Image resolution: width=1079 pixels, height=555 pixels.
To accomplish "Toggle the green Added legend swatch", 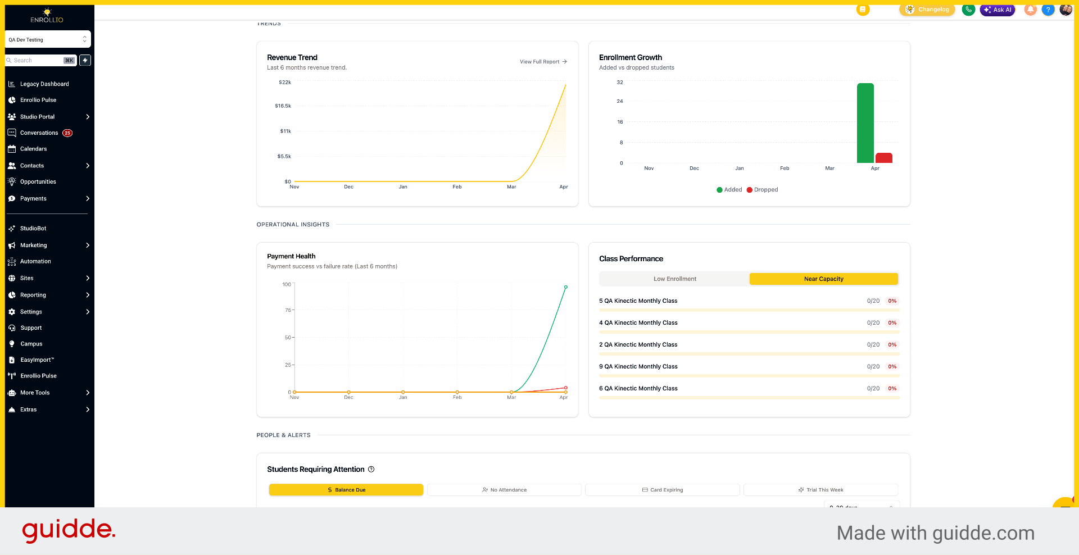I will 719,190.
